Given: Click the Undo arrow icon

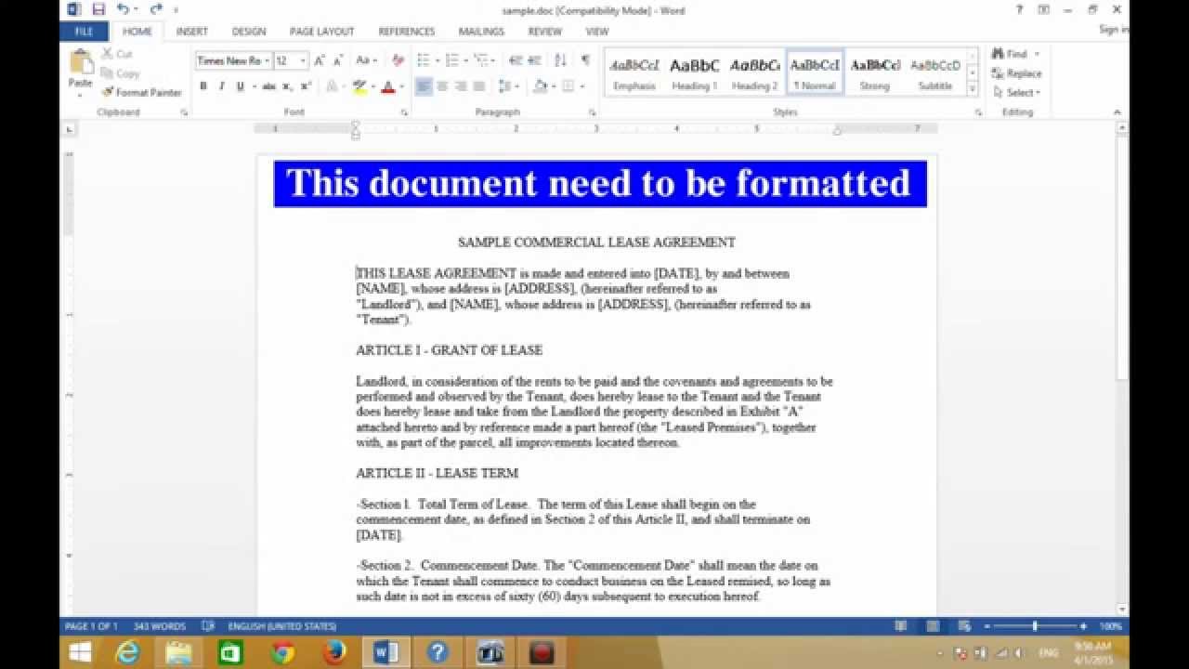Looking at the screenshot, I should pos(122,9).
